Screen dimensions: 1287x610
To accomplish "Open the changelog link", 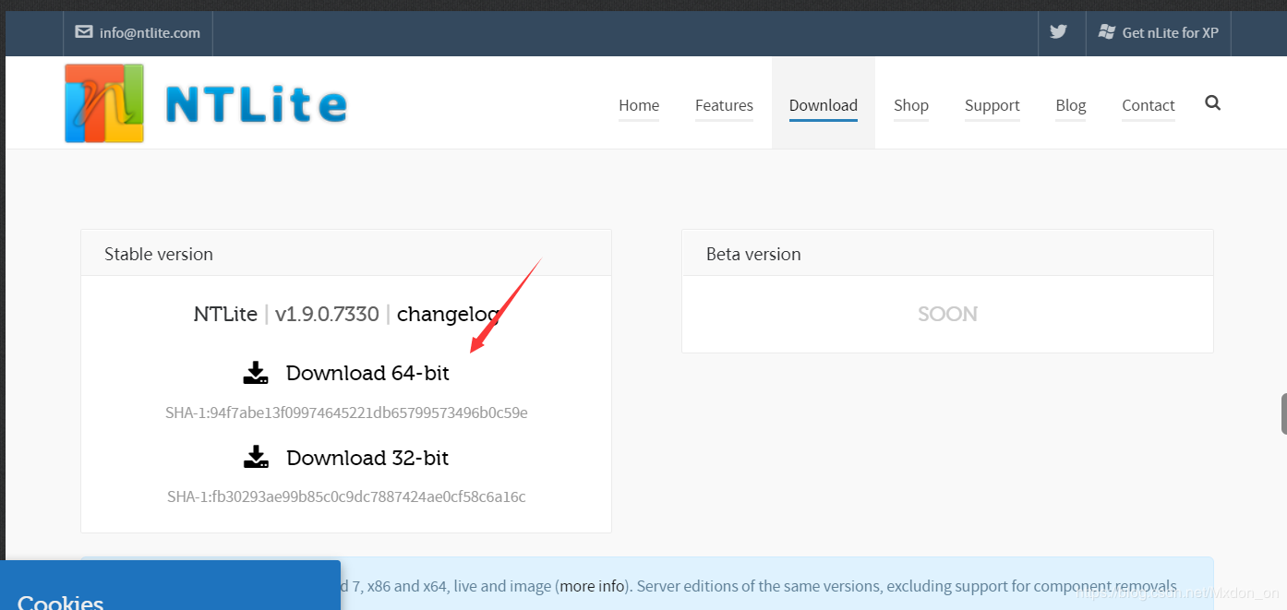I will pyautogui.click(x=448, y=314).
